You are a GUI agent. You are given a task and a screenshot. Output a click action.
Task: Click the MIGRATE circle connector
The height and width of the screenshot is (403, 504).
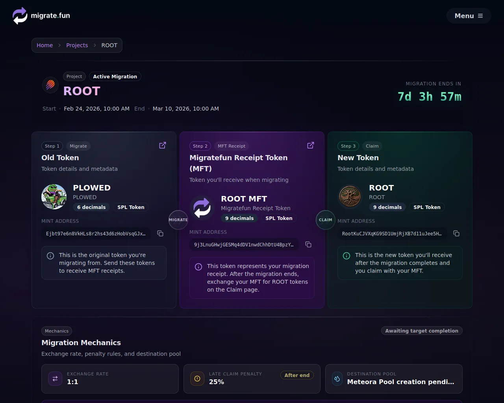178,220
